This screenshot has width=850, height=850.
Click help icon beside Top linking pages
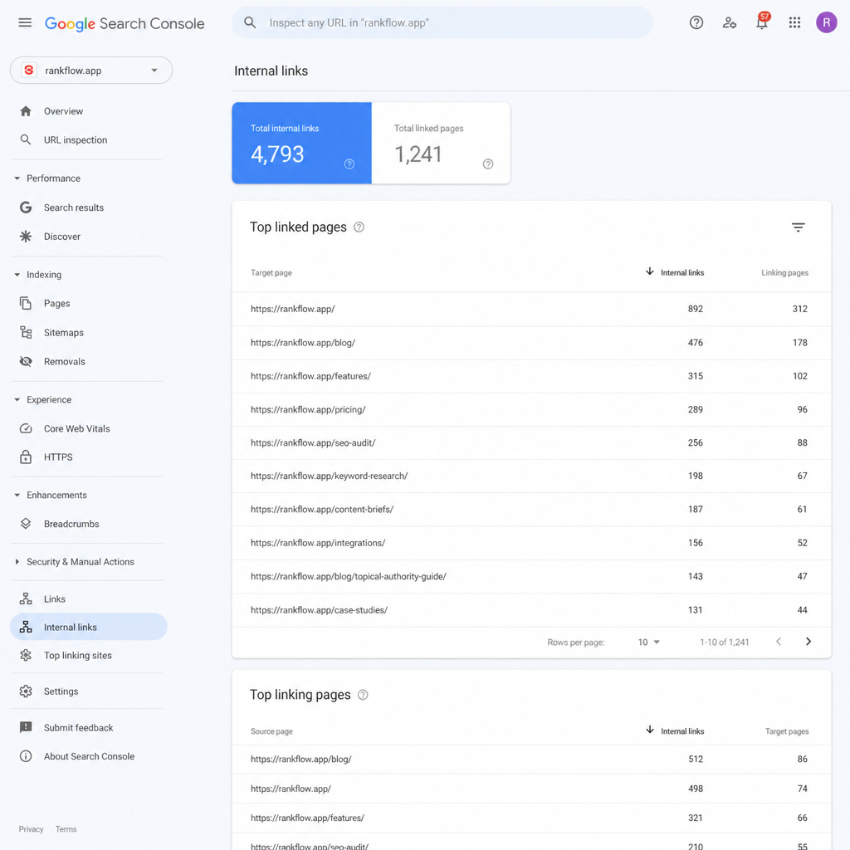(363, 695)
